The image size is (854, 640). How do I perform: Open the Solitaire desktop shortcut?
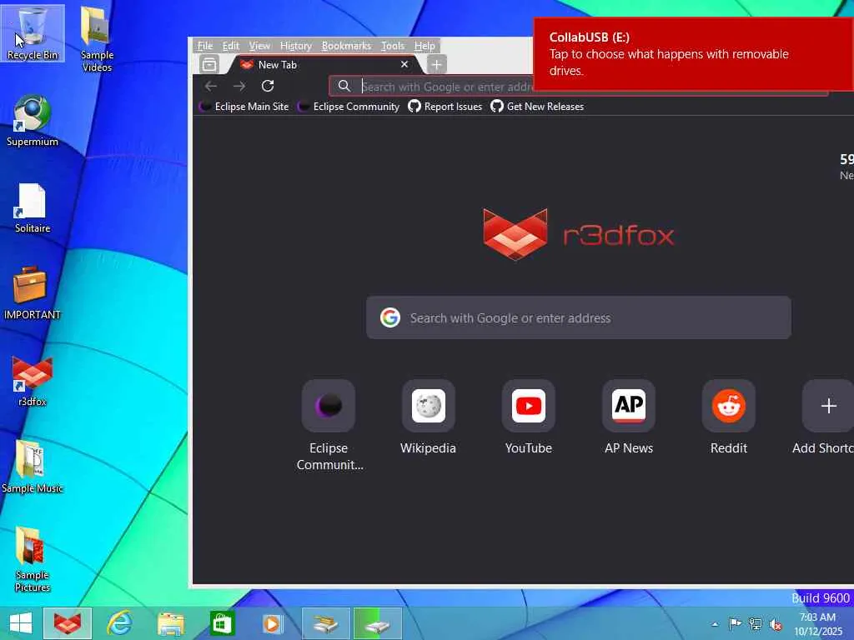point(33,207)
